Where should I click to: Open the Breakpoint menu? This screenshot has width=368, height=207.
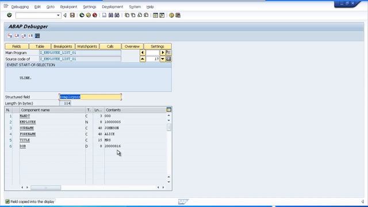tap(68, 7)
